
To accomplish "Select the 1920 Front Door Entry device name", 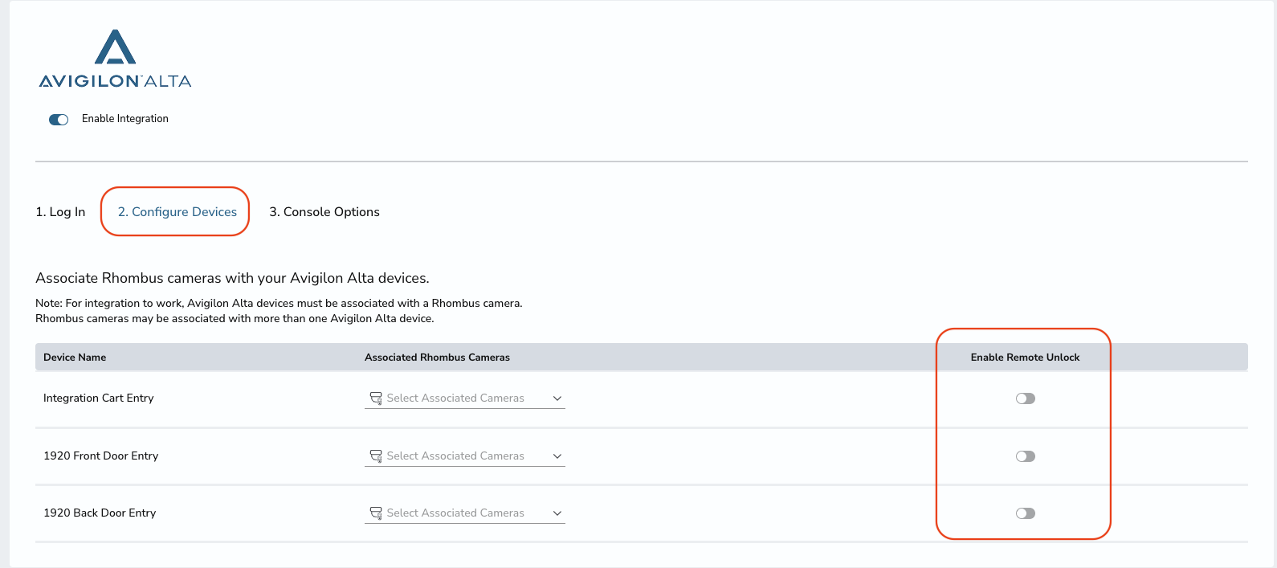I will tap(101, 456).
